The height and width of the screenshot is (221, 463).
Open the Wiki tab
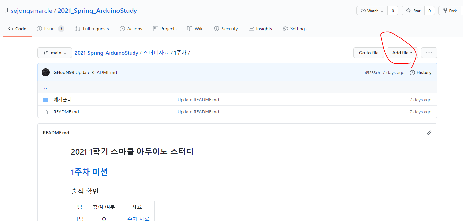195,29
